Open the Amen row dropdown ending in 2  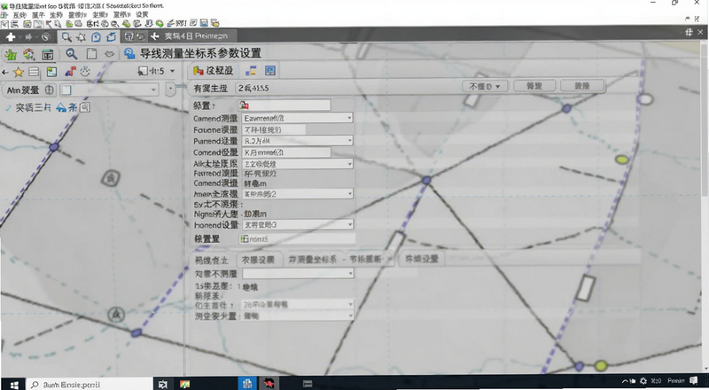click(298, 194)
